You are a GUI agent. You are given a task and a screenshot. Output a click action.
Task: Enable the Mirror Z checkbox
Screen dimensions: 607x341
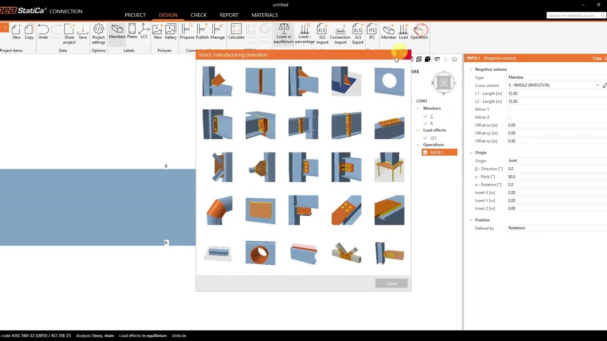tap(509, 117)
